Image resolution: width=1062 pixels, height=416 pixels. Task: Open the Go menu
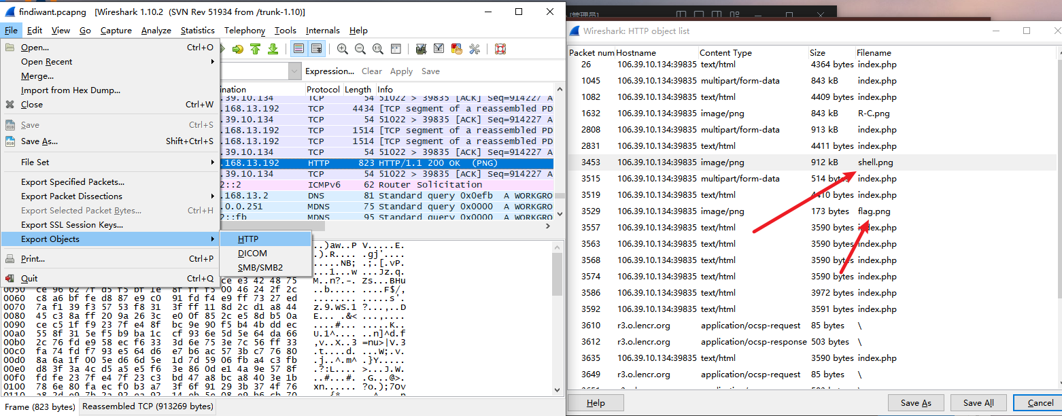(85, 30)
